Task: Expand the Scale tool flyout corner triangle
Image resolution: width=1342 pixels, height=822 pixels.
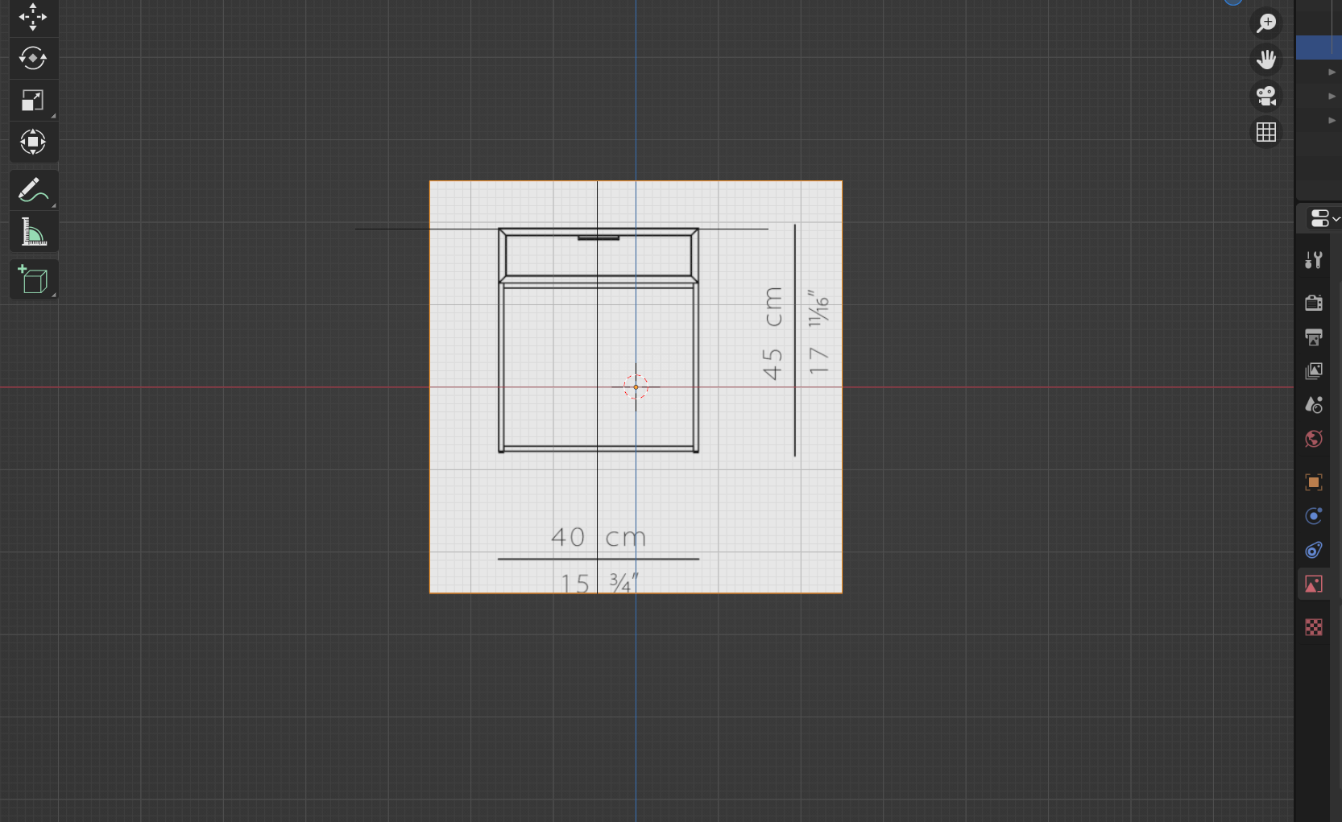Action: pos(52,114)
